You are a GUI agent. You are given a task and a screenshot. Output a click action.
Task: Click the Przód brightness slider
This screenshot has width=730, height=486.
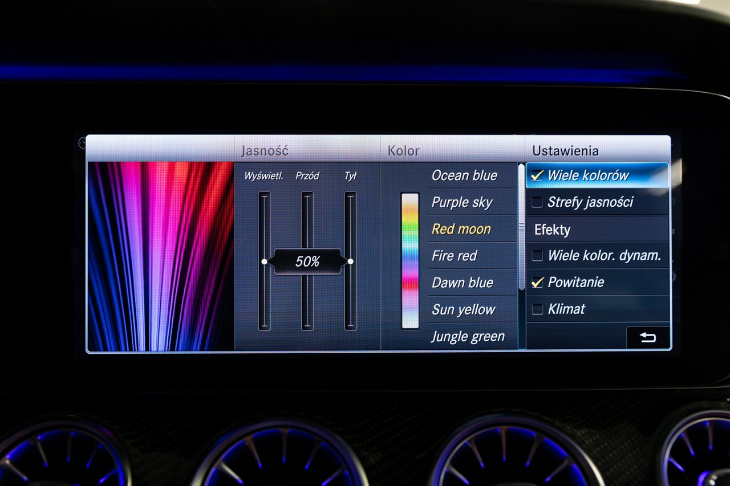coord(307,261)
